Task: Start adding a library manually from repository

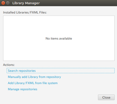Action: [x=34, y=77]
